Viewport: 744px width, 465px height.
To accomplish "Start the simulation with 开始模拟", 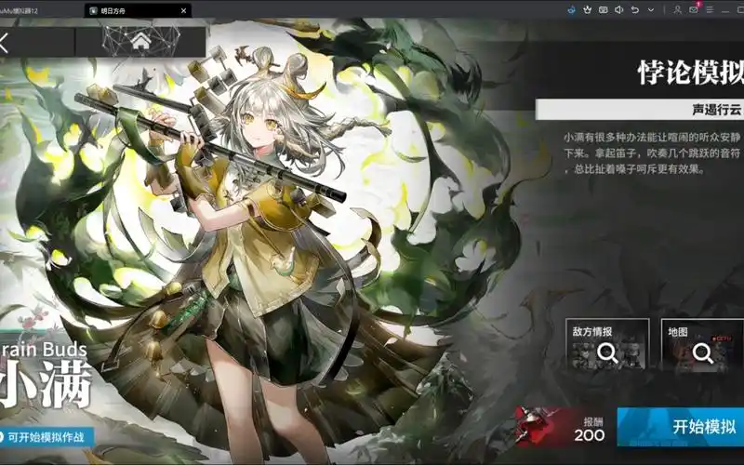I will (681, 427).
